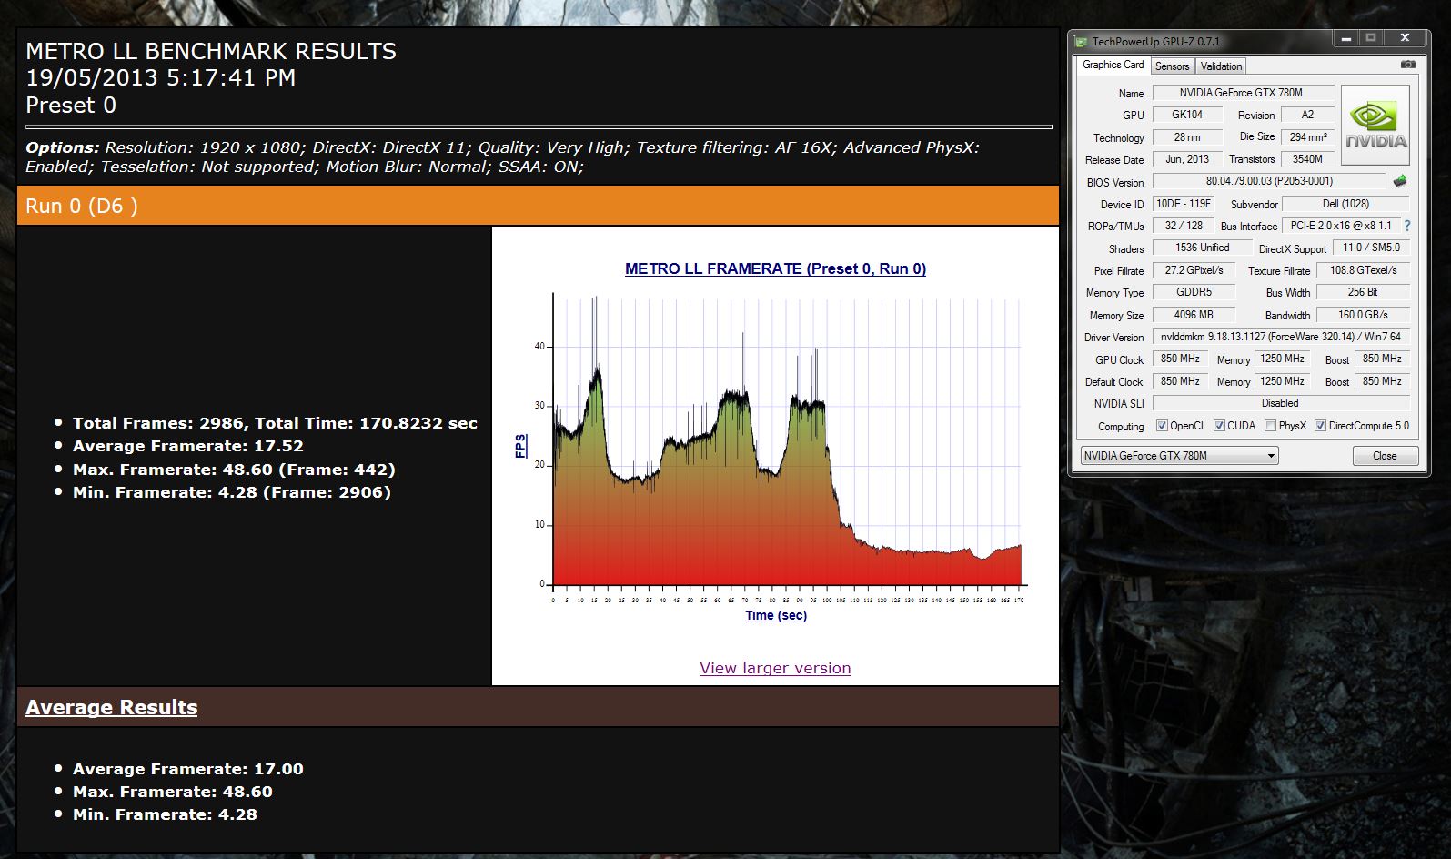The image size is (1451, 859).
Task: Click the BIOS Version value field
Action: coord(1269,182)
